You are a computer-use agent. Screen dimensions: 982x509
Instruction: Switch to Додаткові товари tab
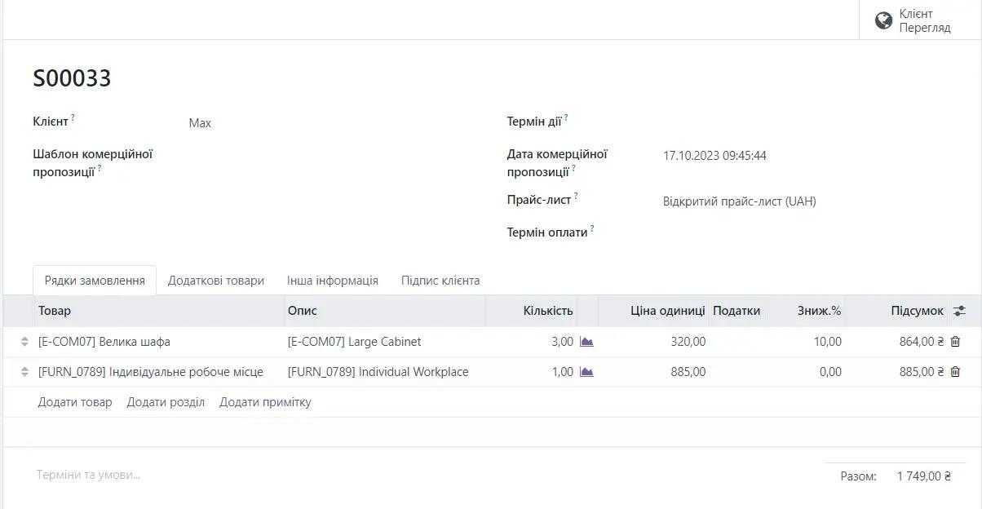click(216, 281)
